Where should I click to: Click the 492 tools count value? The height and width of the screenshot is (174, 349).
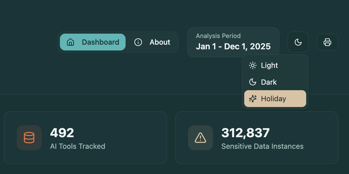tap(62, 133)
